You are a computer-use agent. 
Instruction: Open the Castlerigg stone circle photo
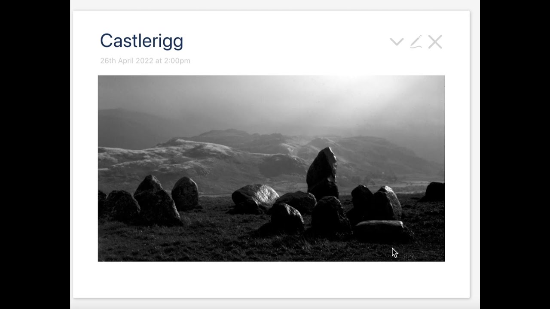271,168
